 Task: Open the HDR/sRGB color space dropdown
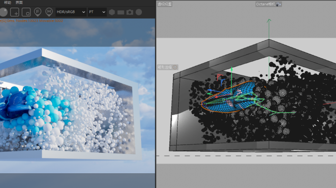pyautogui.click(x=71, y=12)
